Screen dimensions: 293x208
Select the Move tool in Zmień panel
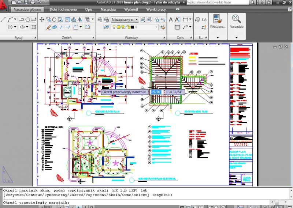pos(41,19)
